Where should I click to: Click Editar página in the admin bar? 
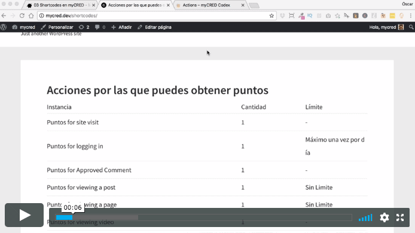click(x=154, y=27)
